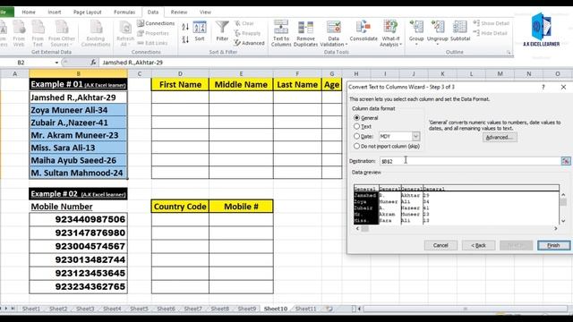Click the Refresh All icon
573x322 pixels.
125,33
